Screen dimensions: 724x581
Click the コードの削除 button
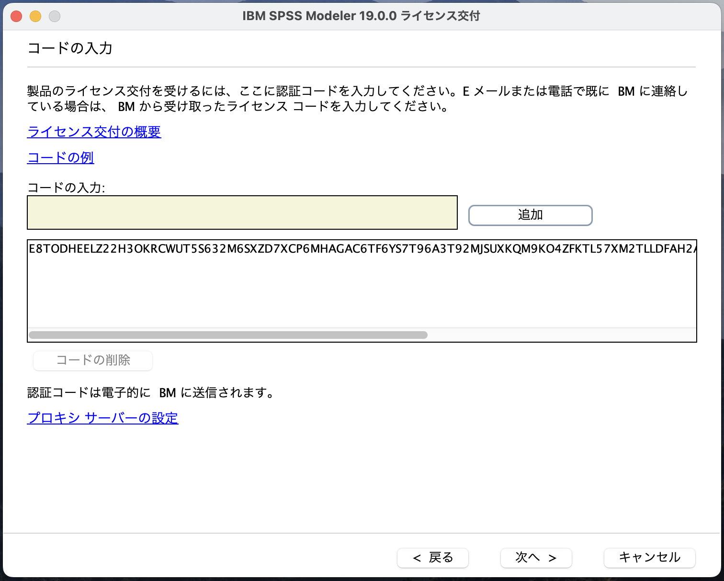[93, 360]
